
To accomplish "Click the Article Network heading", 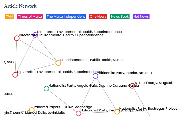I will [20, 6].
